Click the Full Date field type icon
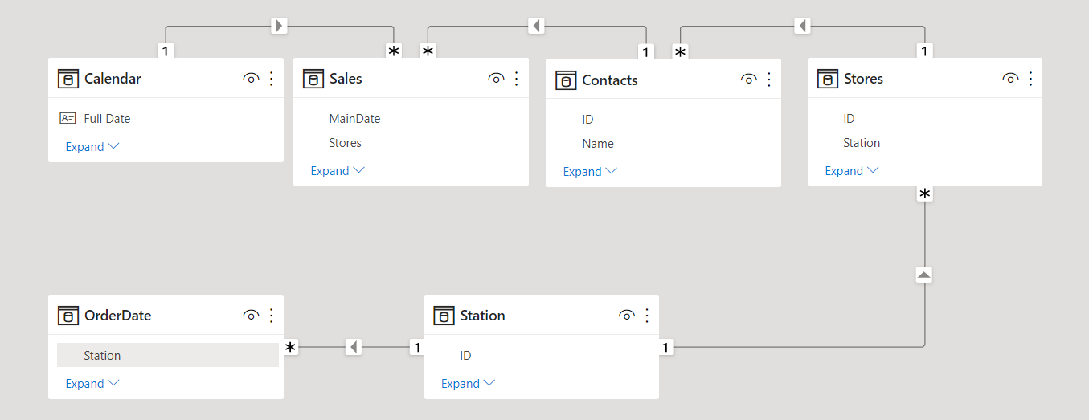This screenshot has width=1089, height=420. point(68,118)
